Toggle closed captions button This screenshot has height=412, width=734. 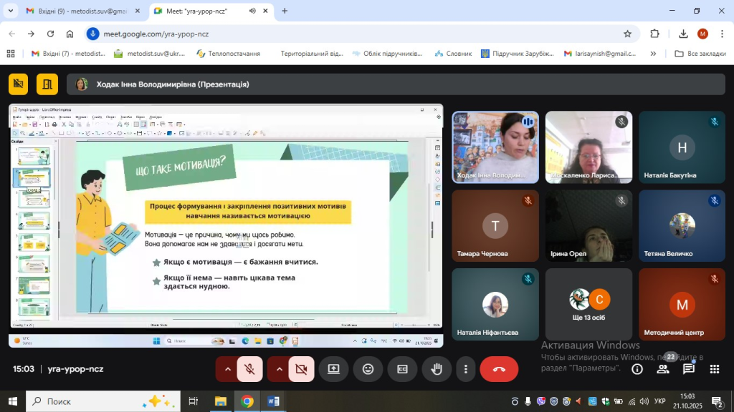point(402,369)
